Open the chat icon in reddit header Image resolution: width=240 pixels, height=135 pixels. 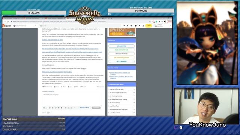tap(136, 26)
